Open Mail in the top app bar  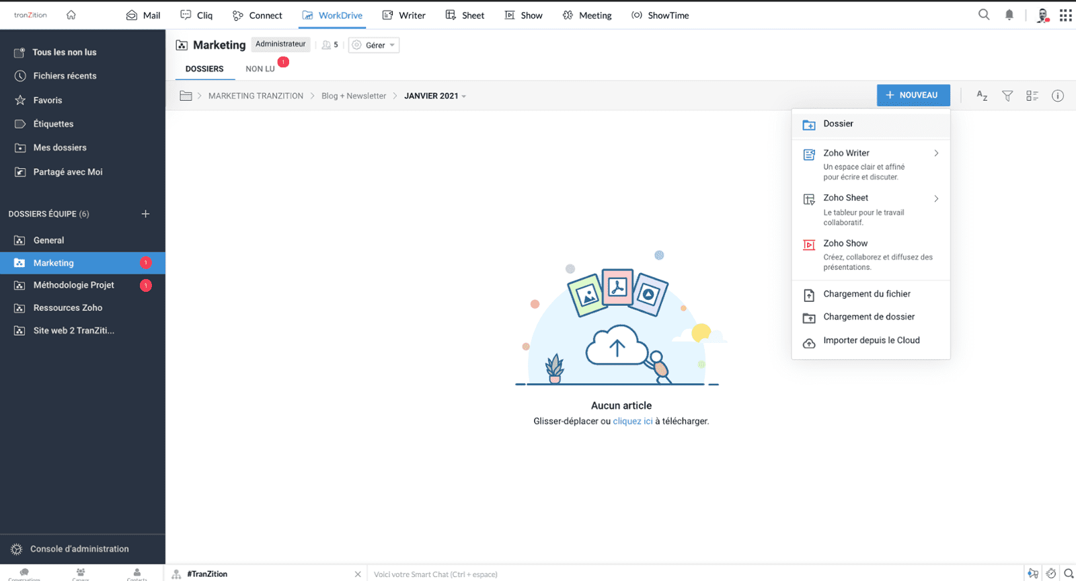[x=143, y=15]
